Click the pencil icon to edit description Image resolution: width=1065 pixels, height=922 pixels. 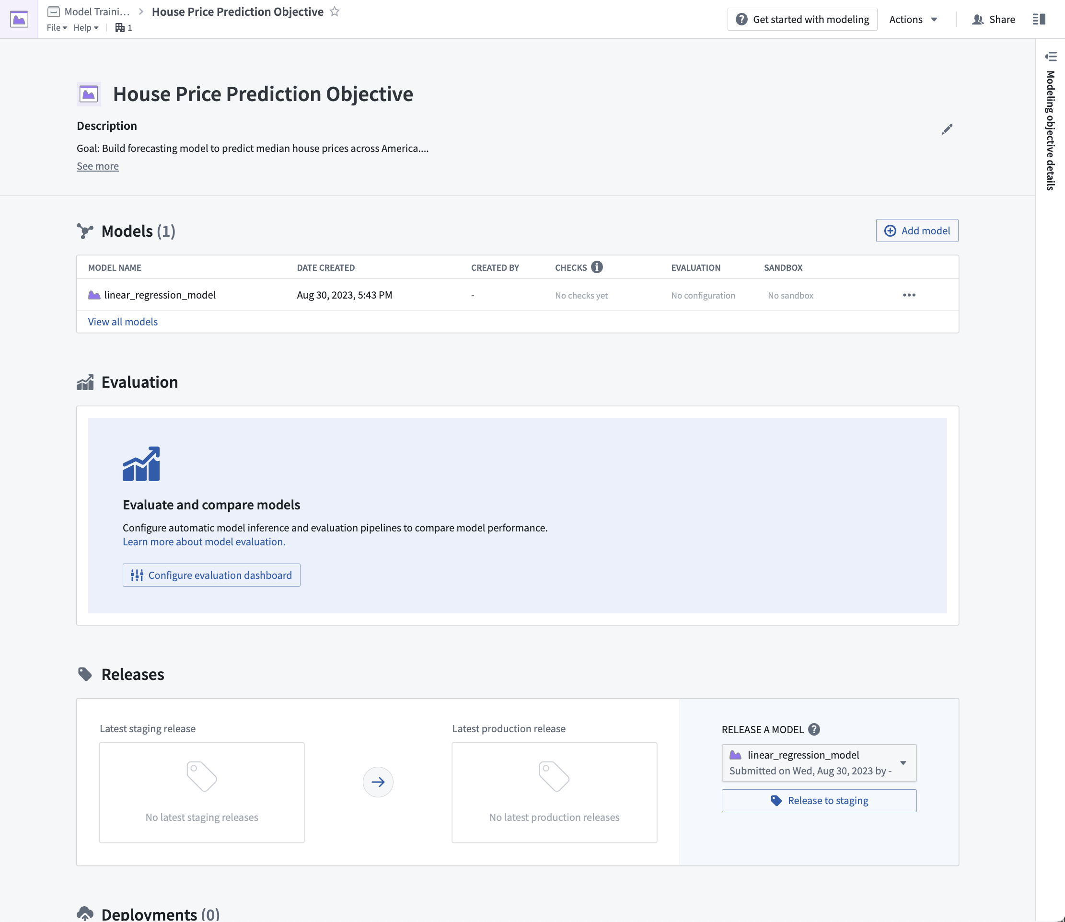pyautogui.click(x=947, y=129)
